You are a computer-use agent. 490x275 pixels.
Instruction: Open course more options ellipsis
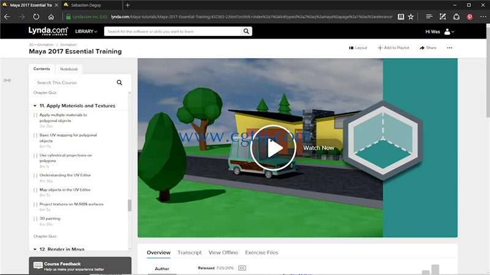click(450, 48)
